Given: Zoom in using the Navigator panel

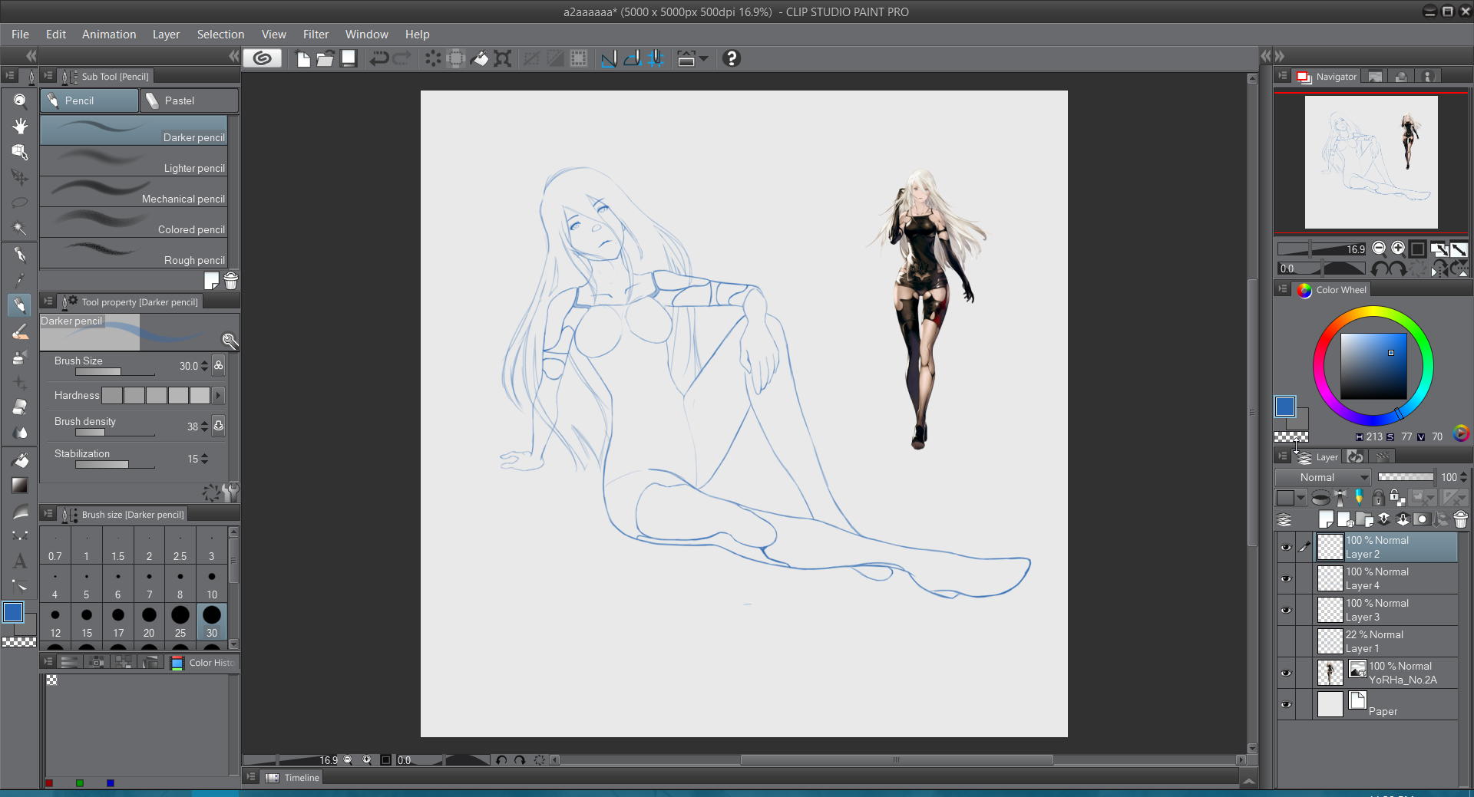Looking at the screenshot, I should pos(1398,248).
